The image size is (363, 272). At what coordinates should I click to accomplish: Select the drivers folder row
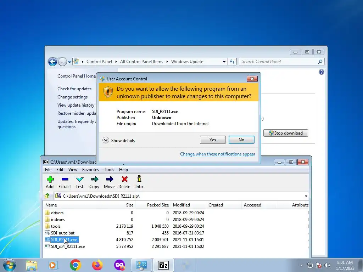tap(176, 212)
